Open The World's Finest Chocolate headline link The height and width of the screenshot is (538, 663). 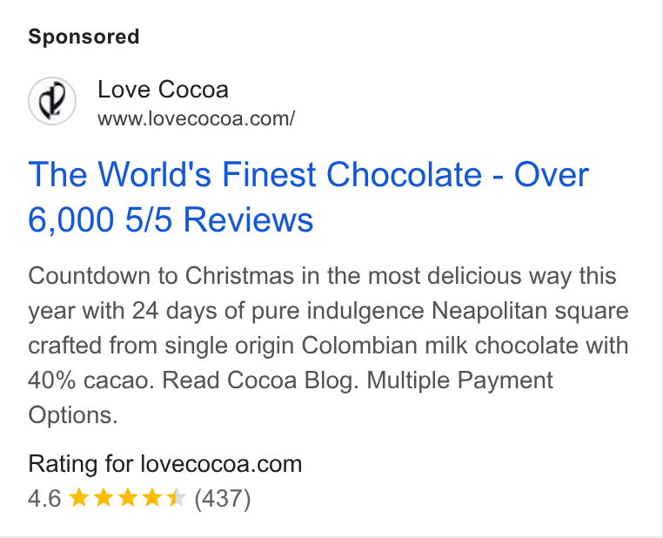308,197
